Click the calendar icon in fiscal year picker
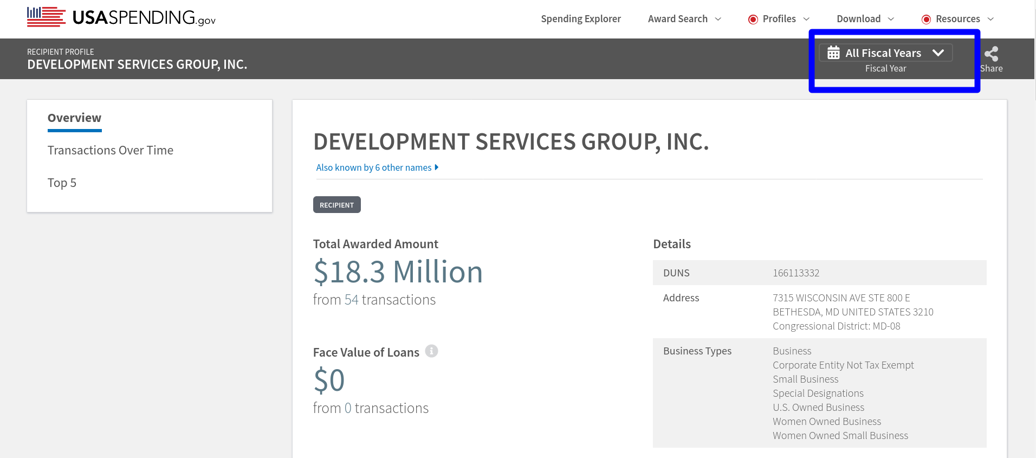This screenshot has height=458, width=1036. (833, 53)
